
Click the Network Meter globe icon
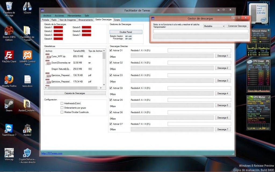(269, 31)
